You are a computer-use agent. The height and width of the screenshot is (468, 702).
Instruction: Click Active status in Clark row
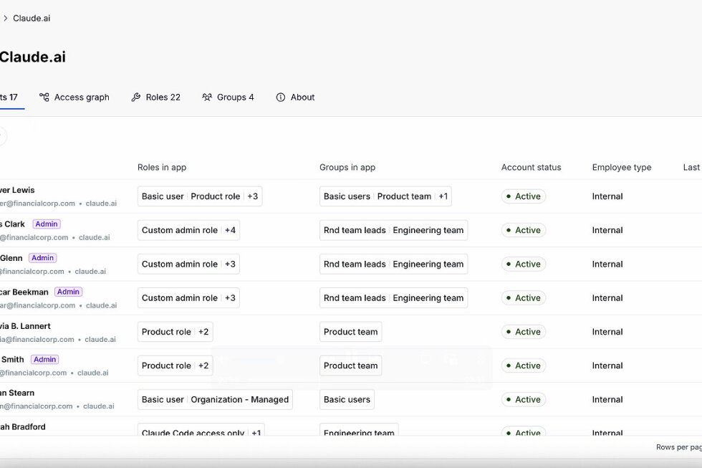[x=524, y=230]
